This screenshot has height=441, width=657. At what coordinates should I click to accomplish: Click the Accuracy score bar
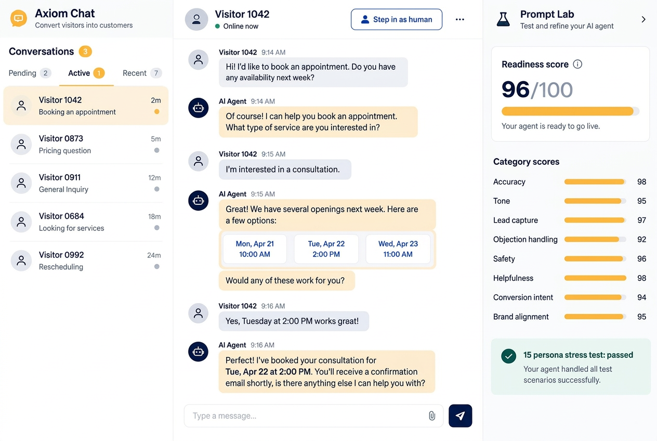pyautogui.click(x=595, y=182)
